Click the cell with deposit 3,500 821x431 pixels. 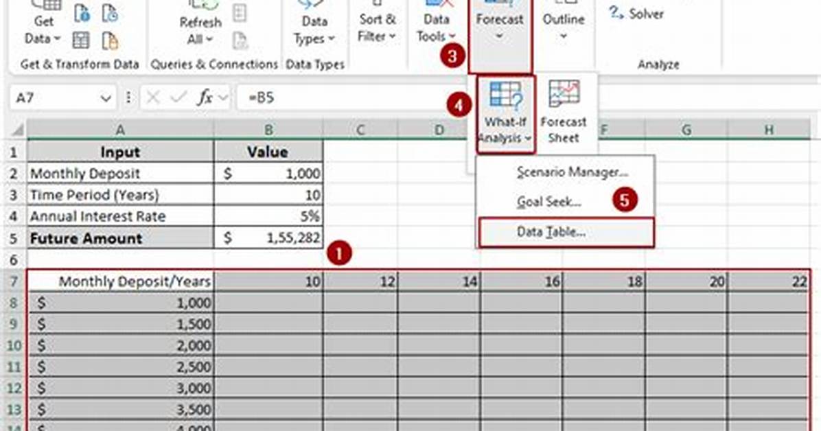click(120, 410)
